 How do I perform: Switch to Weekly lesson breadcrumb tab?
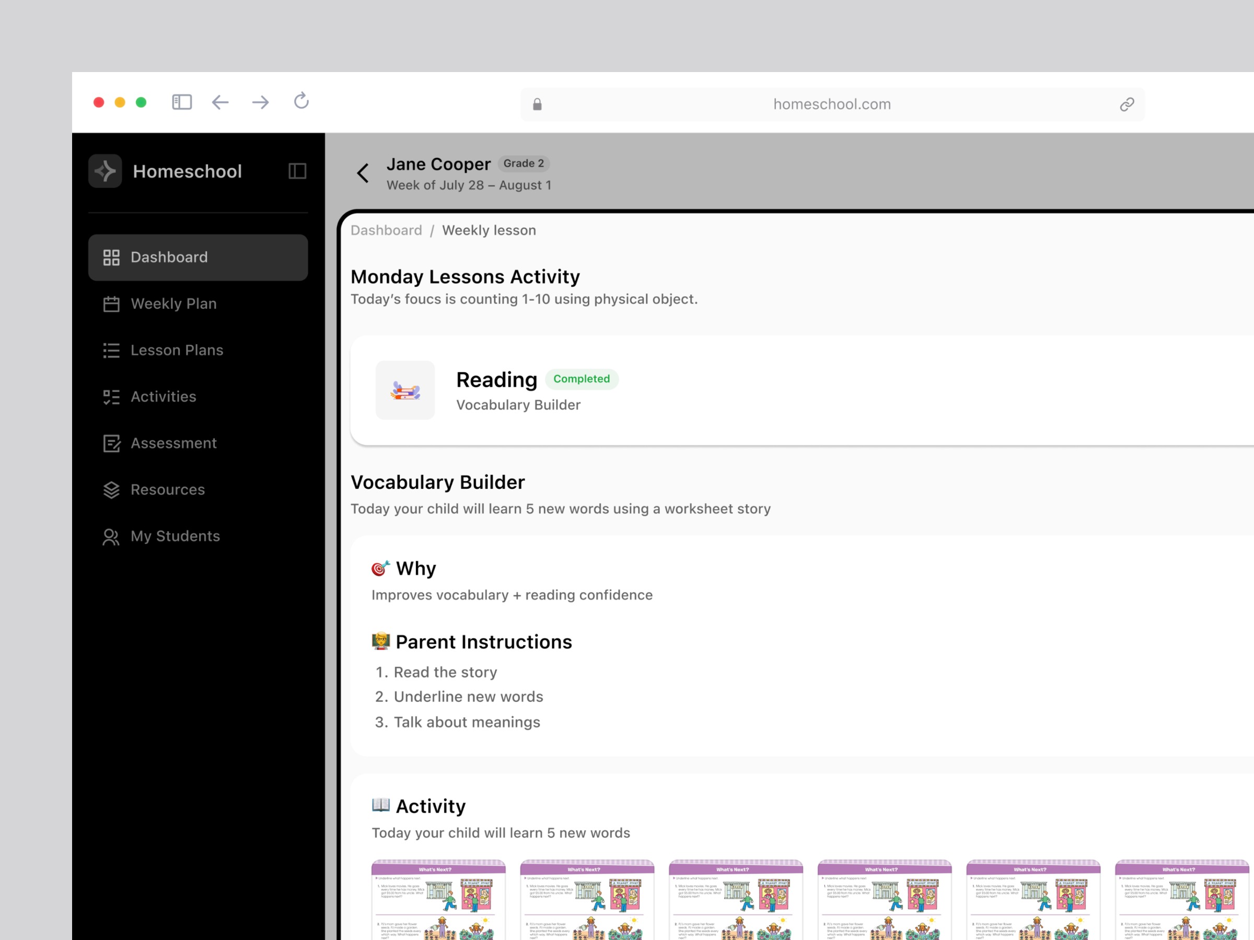point(489,230)
